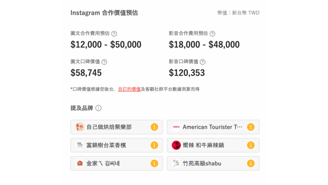328x185 pixels.
Task: Open the 富錦樹台菜香檳 brand entry
Action: click(x=117, y=145)
